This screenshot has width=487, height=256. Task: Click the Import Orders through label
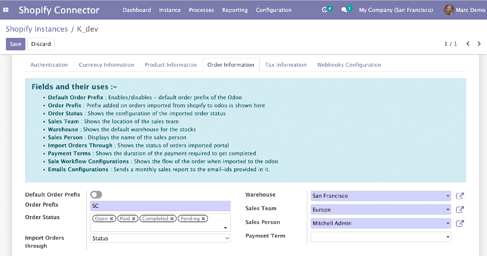click(45, 242)
